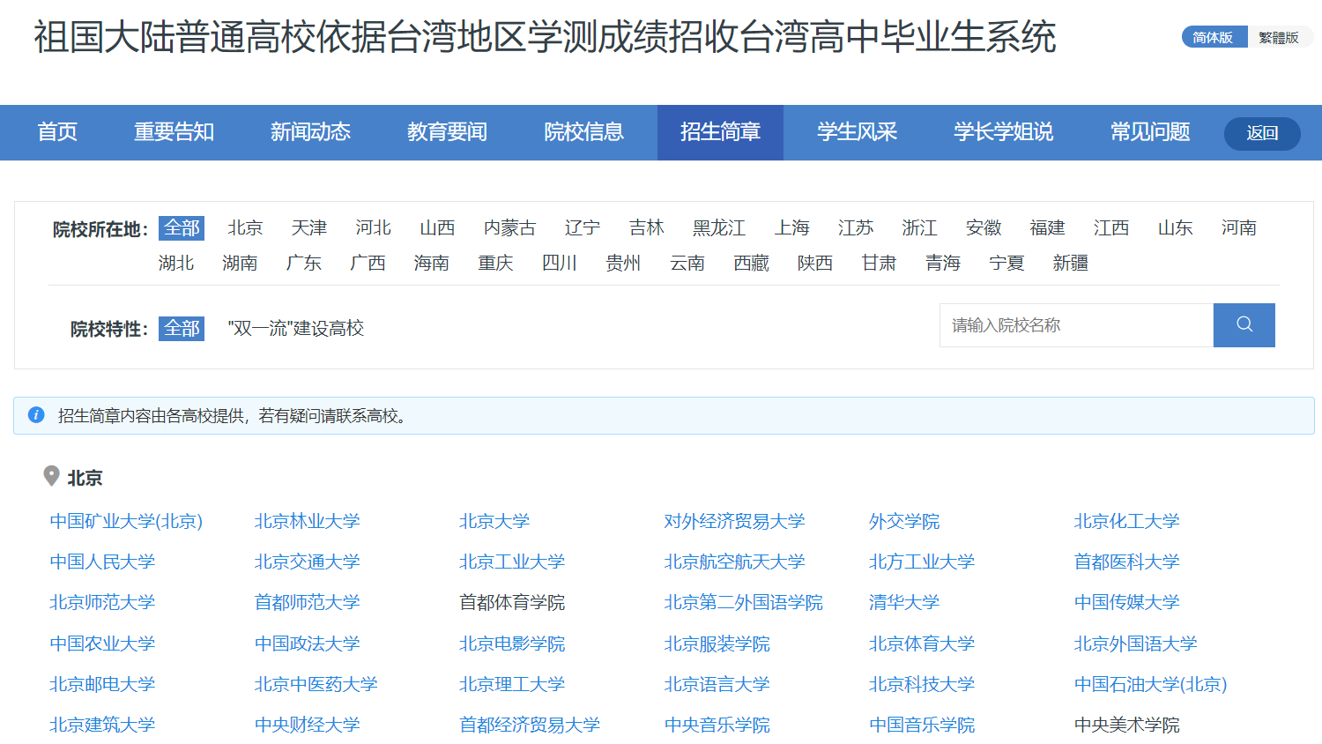Image resolution: width=1322 pixels, height=744 pixels.
Task: Open the 院校信息 nav tab
Action: tap(583, 132)
